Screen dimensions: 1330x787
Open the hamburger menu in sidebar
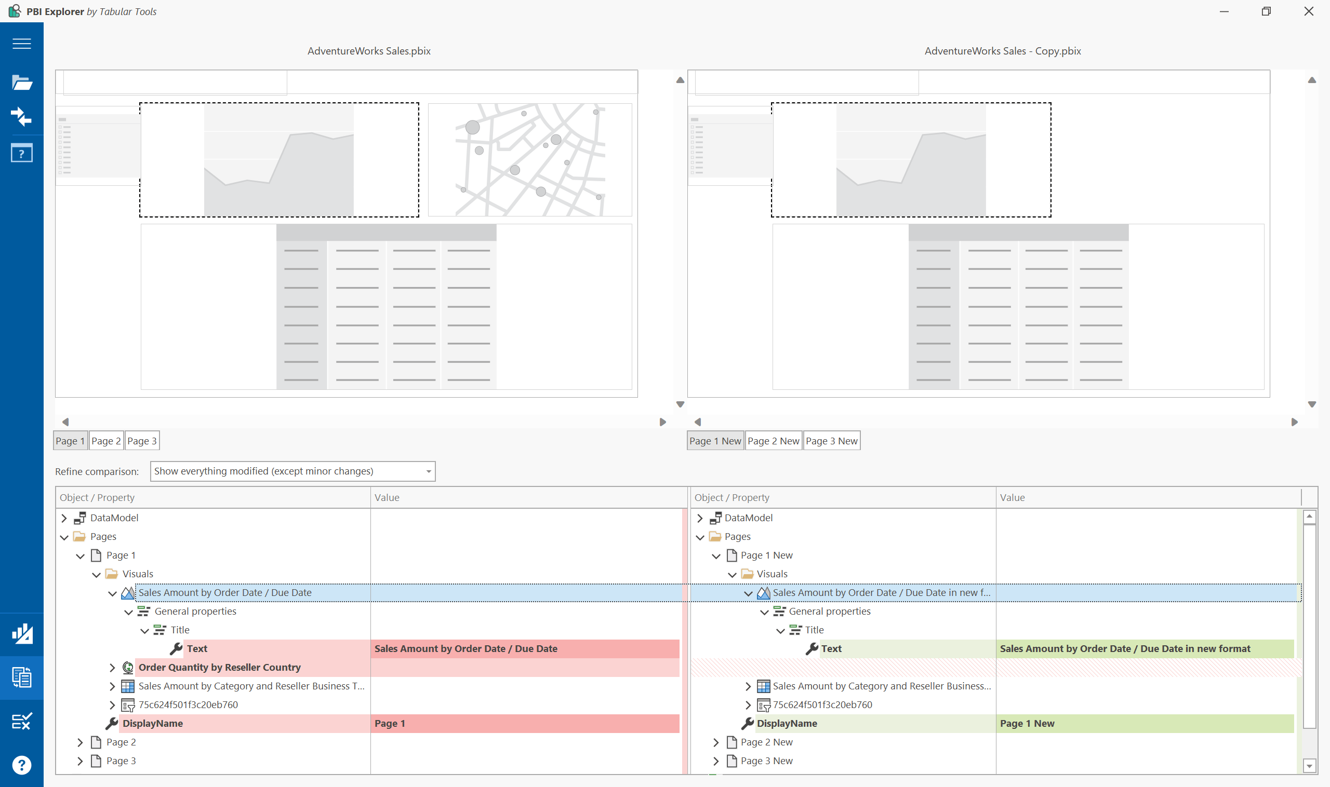click(22, 44)
